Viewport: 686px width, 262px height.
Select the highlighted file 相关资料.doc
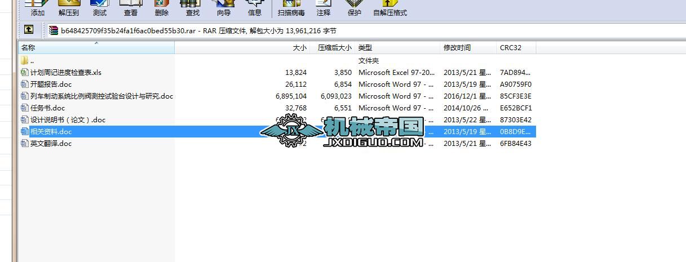pos(51,131)
